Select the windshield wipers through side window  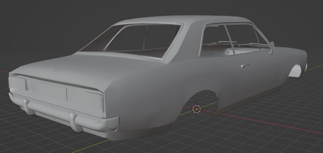tap(237, 44)
